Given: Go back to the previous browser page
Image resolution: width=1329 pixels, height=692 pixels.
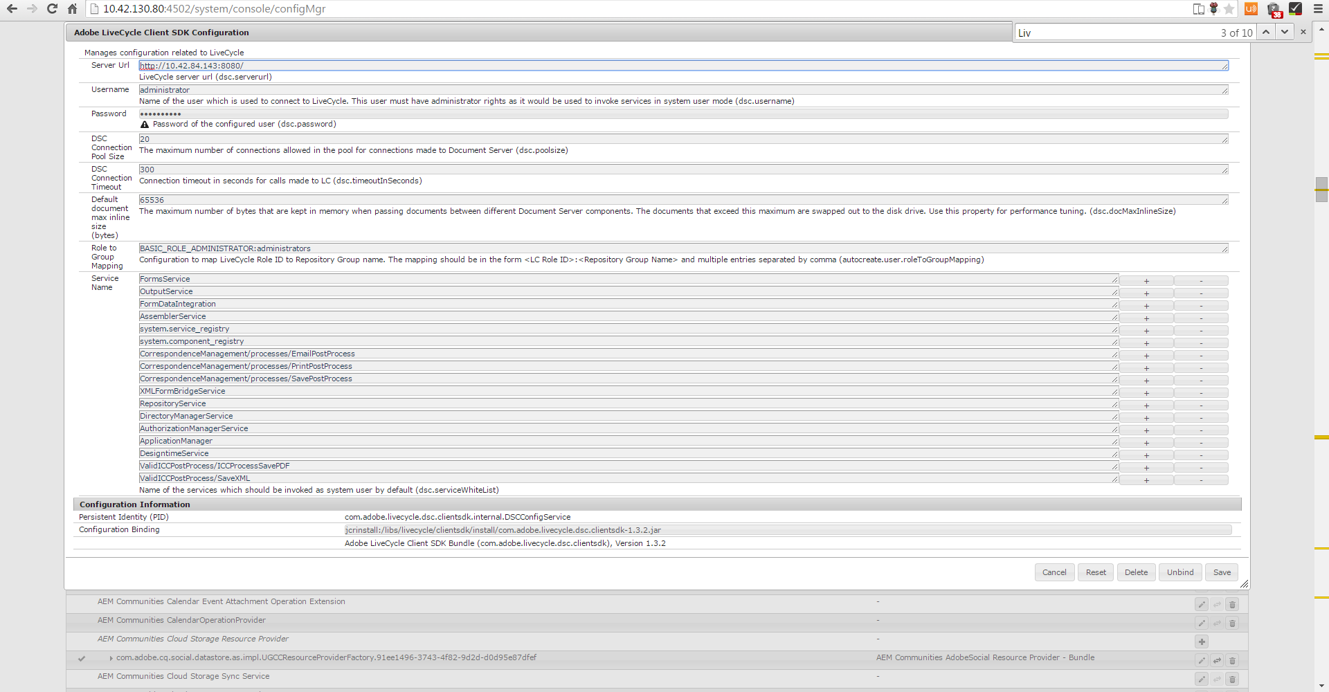Looking at the screenshot, I should pyautogui.click(x=12, y=9).
